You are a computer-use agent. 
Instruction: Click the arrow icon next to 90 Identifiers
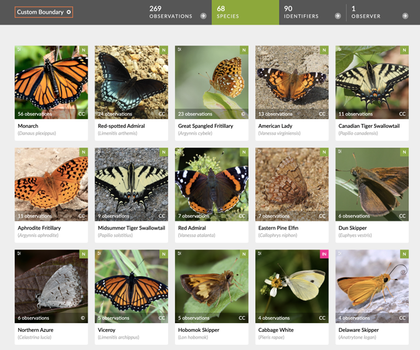click(x=338, y=16)
